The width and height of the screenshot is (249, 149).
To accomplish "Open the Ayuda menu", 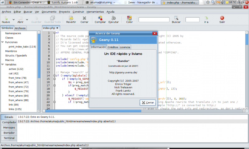I will (110, 12).
